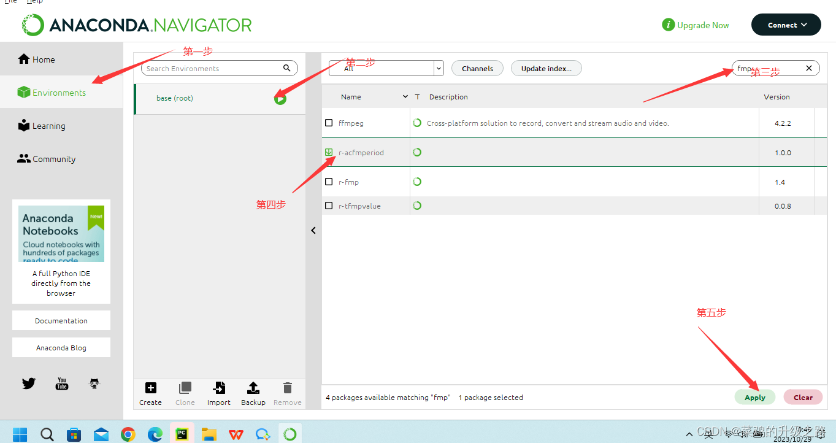This screenshot has height=443, width=836.
Task: Click the package search field containing fmp
Action: coord(775,68)
